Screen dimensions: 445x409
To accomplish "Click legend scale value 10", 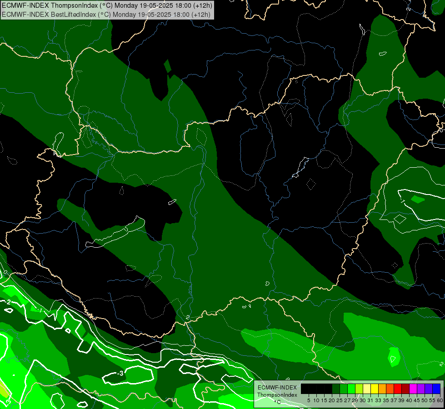I will click(316, 400).
